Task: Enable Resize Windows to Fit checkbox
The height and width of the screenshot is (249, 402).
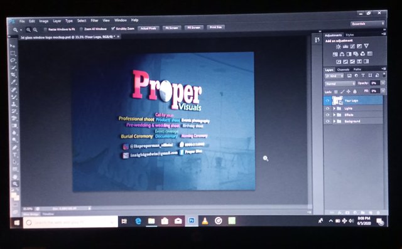Action: 45,29
